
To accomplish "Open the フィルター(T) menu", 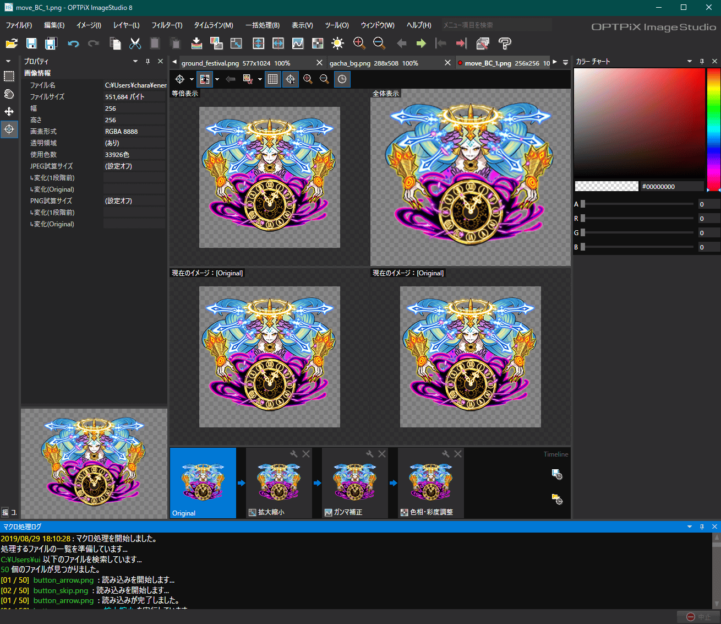I will tap(167, 25).
